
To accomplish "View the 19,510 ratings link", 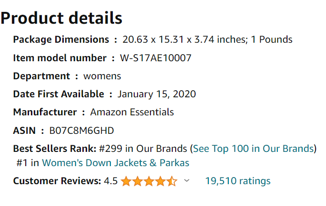I will click(x=238, y=181).
